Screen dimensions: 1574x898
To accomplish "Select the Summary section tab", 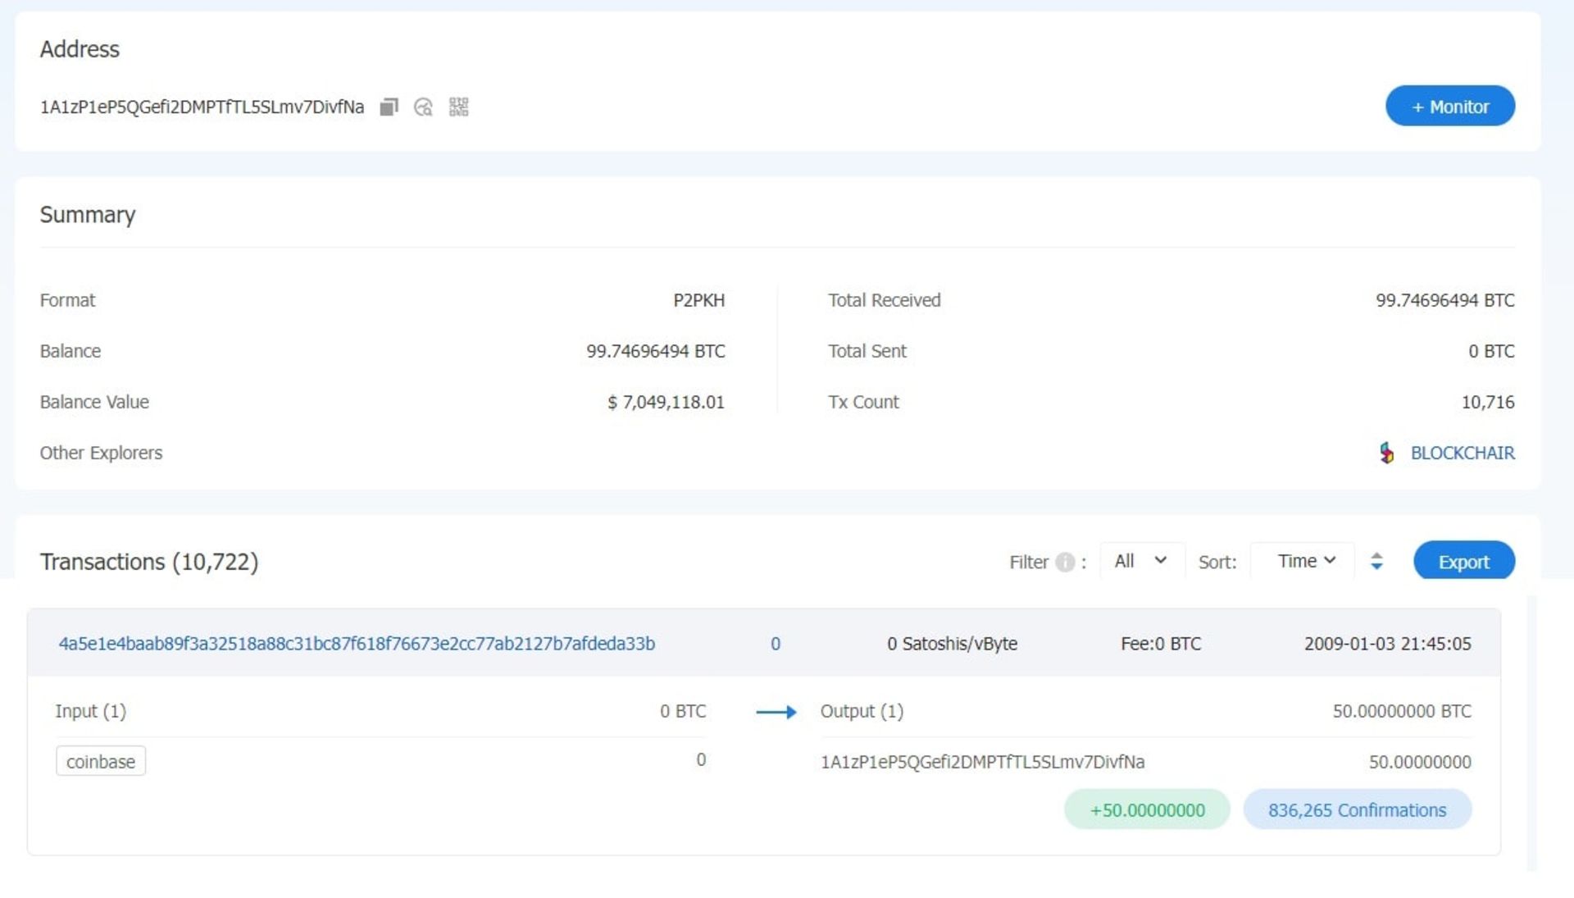I will pyautogui.click(x=88, y=214).
